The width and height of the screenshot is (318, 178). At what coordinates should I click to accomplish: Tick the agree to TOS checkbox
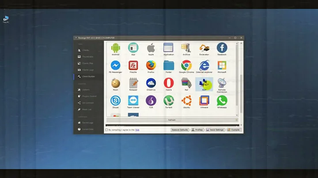point(106,130)
